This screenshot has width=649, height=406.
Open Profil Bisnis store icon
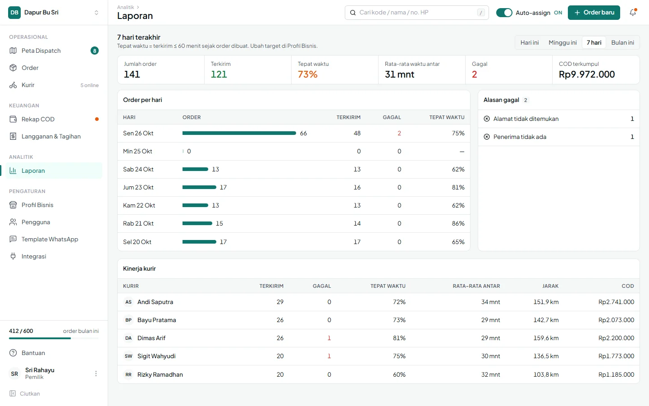coord(13,205)
